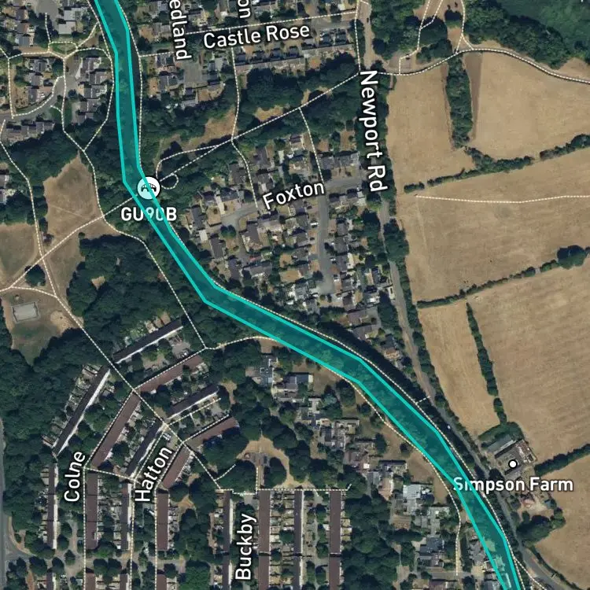The height and width of the screenshot is (590, 590).
Task: Click the looped footpath beside the bridge marker
Action: pos(167,177)
